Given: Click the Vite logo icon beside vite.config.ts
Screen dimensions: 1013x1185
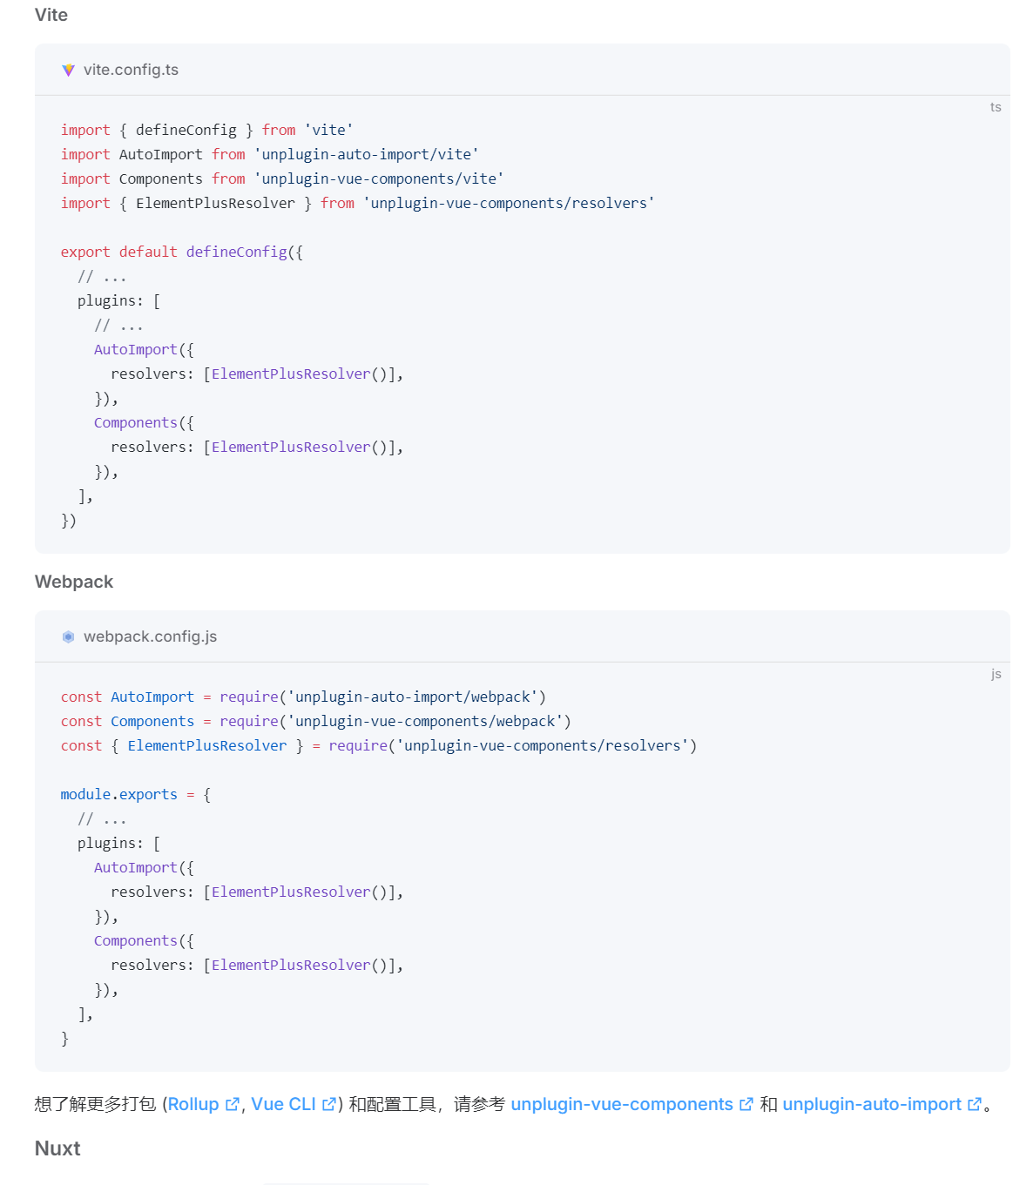Looking at the screenshot, I should 68,71.
